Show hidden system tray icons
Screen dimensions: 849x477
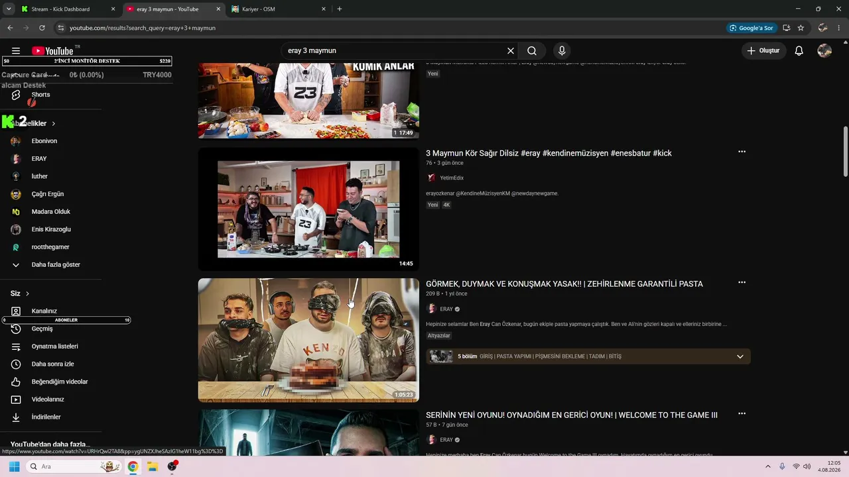(768, 466)
